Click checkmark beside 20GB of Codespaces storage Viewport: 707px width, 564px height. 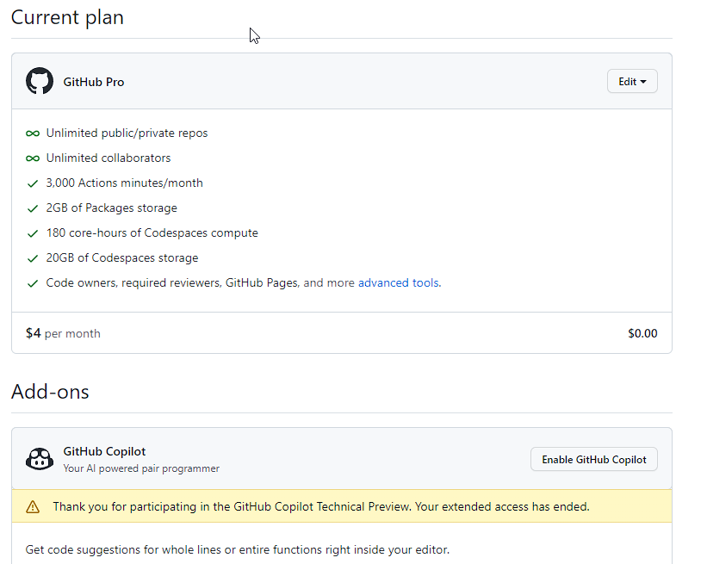click(x=33, y=258)
